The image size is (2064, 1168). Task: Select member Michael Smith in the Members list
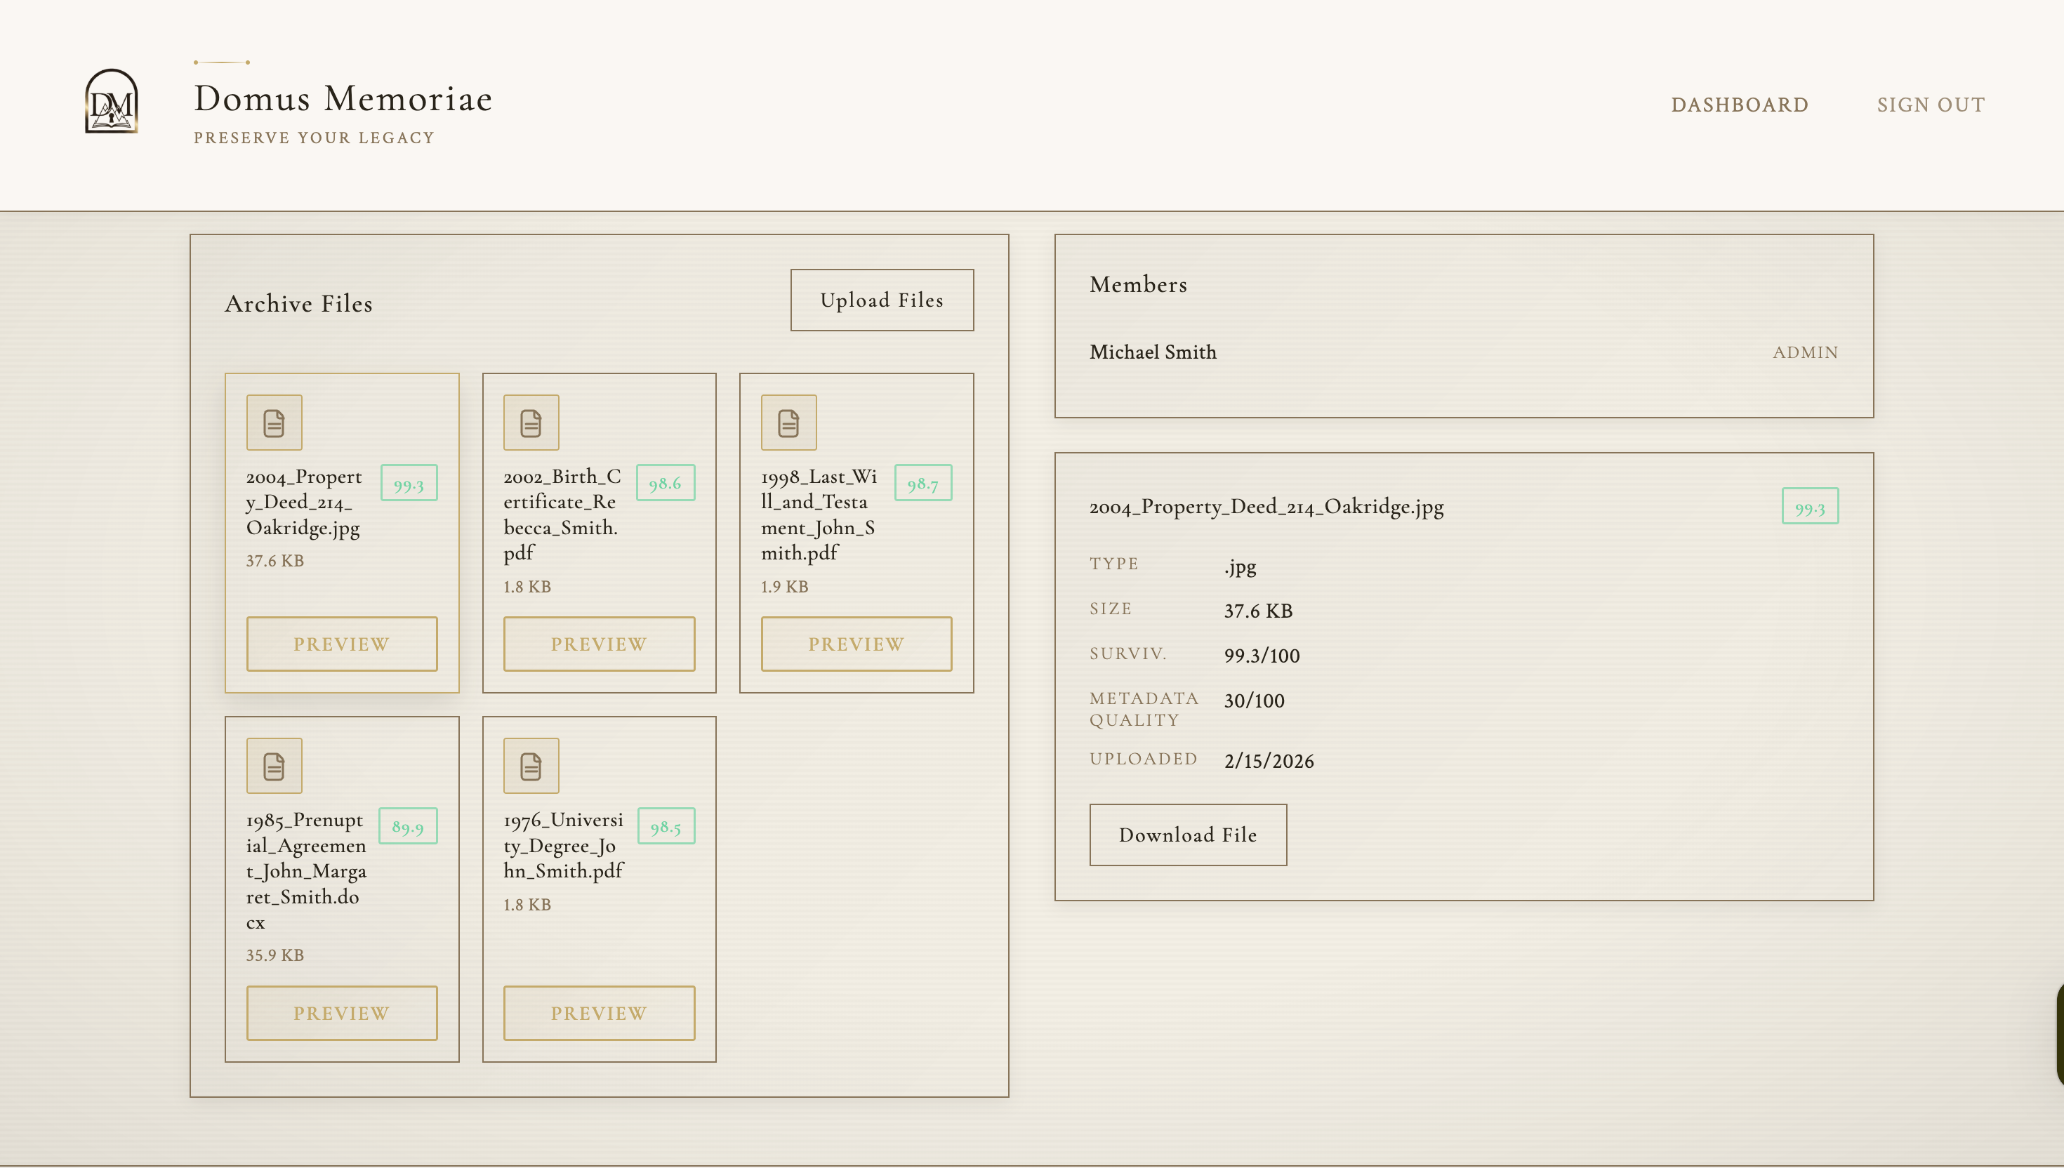(1152, 352)
